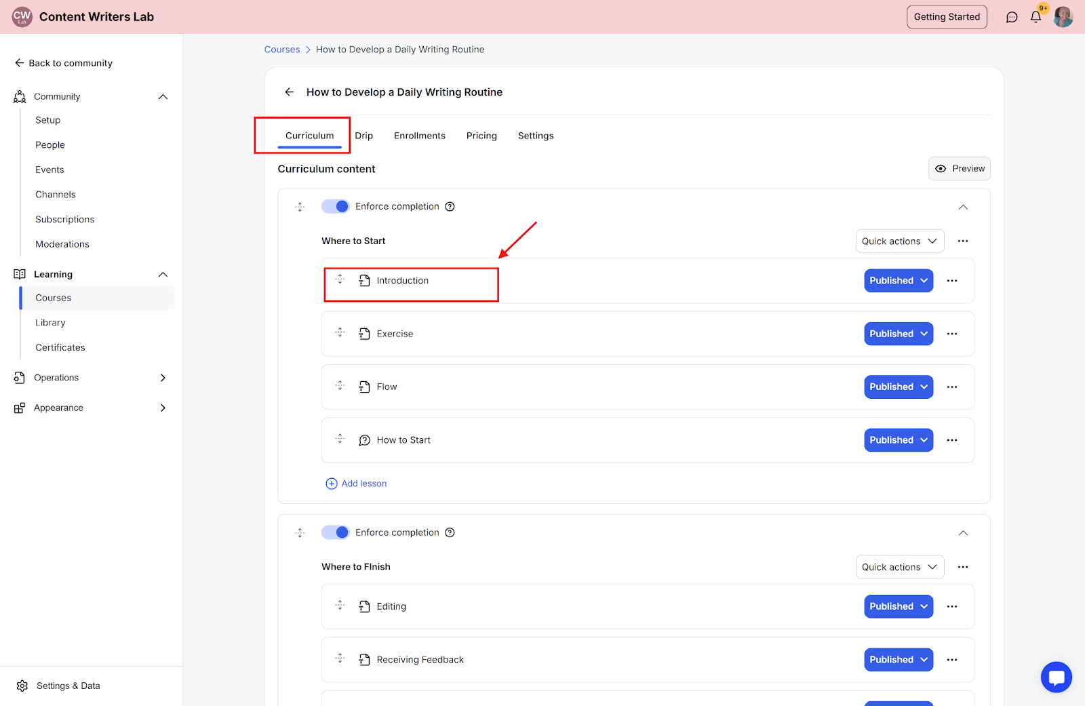Open Published status dropdown for Flow lesson
The image size is (1085, 706).
(899, 387)
